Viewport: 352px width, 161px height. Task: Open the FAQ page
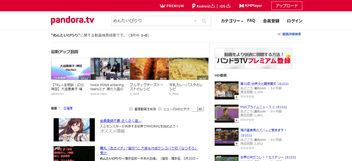(x=251, y=21)
